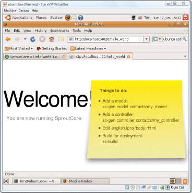Click the stop loading icon
The image size is (192, 193).
coord(42,39)
